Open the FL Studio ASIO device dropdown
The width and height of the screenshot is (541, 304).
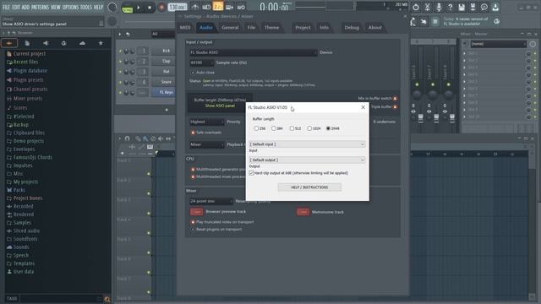(x=253, y=52)
